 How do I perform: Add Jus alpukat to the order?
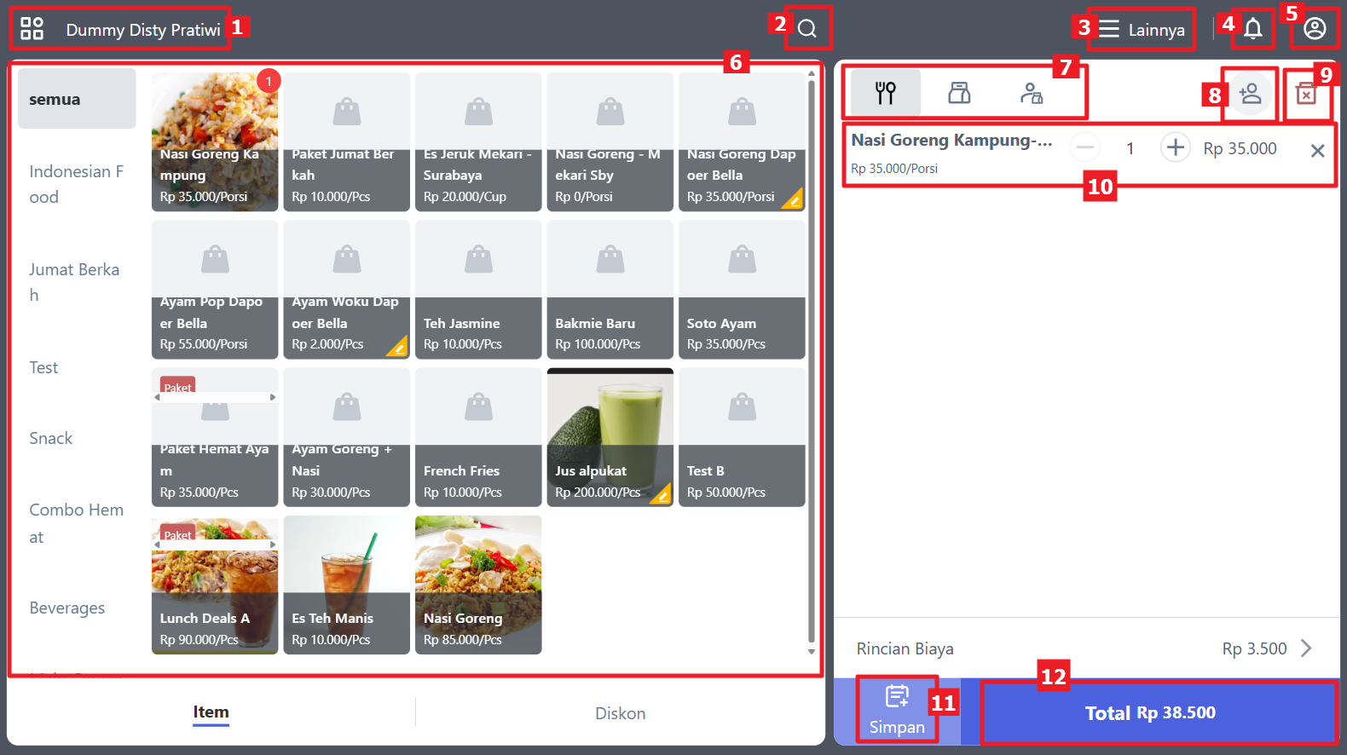pyautogui.click(x=610, y=437)
